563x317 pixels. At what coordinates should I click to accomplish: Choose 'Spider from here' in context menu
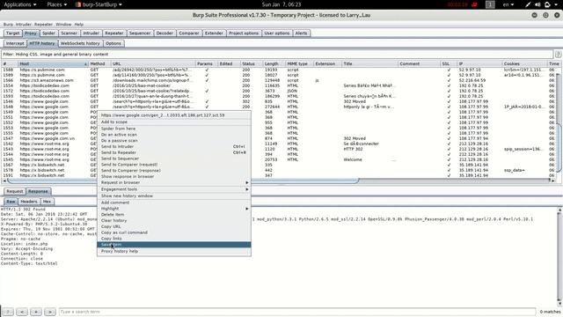point(174,129)
